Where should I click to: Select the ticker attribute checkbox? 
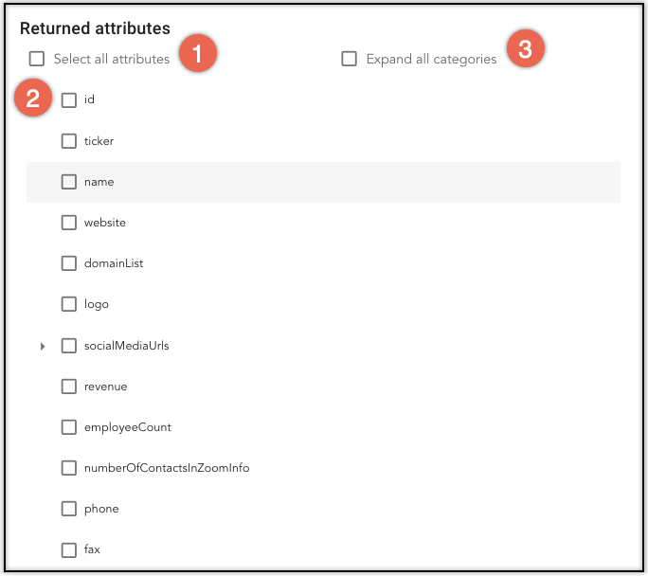click(69, 141)
